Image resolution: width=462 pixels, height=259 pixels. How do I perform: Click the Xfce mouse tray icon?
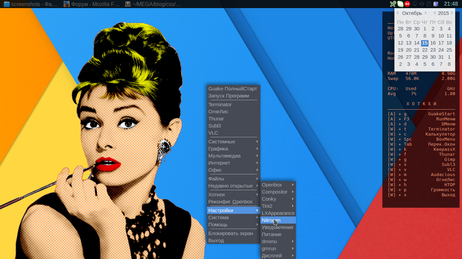pyautogui.click(x=393, y=4)
